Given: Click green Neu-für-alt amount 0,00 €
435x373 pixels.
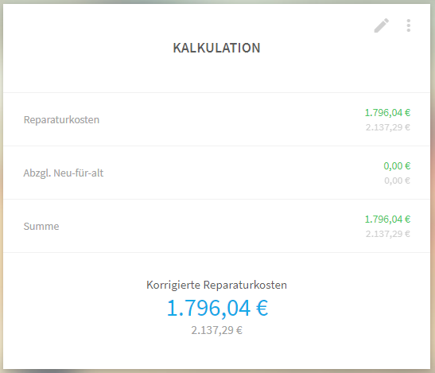Looking at the screenshot, I should click(397, 166).
